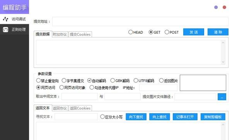Switch to the 附加协议 tab
Viewport: 232px width, 140px height.
click(x=60, y=34)
